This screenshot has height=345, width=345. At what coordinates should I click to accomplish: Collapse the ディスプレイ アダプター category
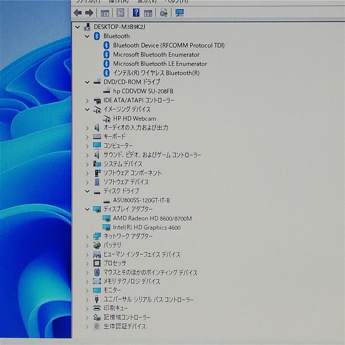[x=87, y=209]
